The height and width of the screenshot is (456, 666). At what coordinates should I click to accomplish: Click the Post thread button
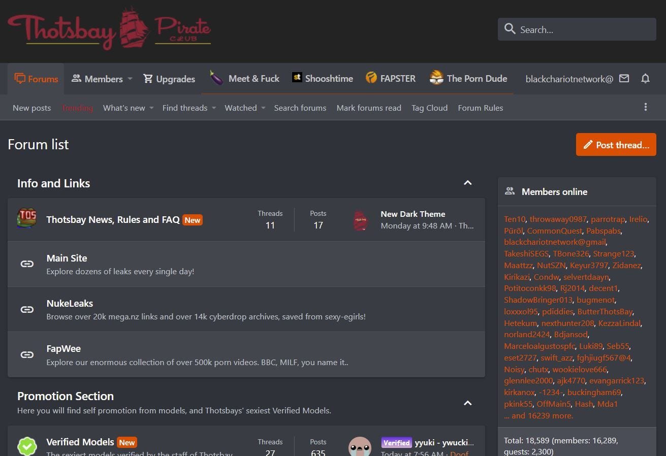tap(616, 145)
